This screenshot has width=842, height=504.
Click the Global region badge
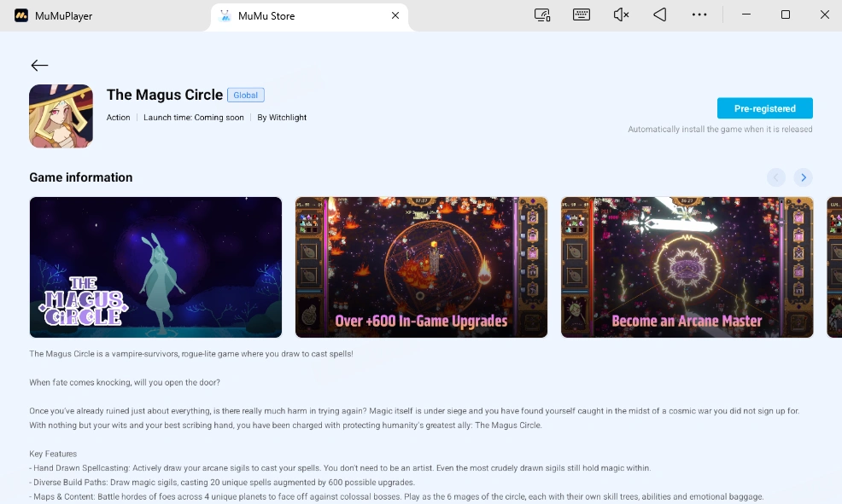coord(245,95)
